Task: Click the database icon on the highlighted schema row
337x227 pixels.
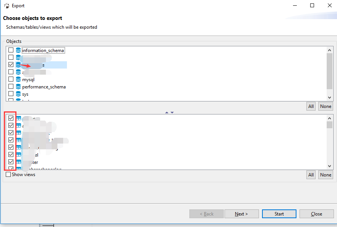Action: pos(18,64)
